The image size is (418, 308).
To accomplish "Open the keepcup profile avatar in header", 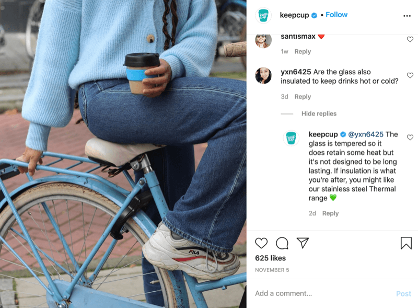I will click(x=263, y=15).
